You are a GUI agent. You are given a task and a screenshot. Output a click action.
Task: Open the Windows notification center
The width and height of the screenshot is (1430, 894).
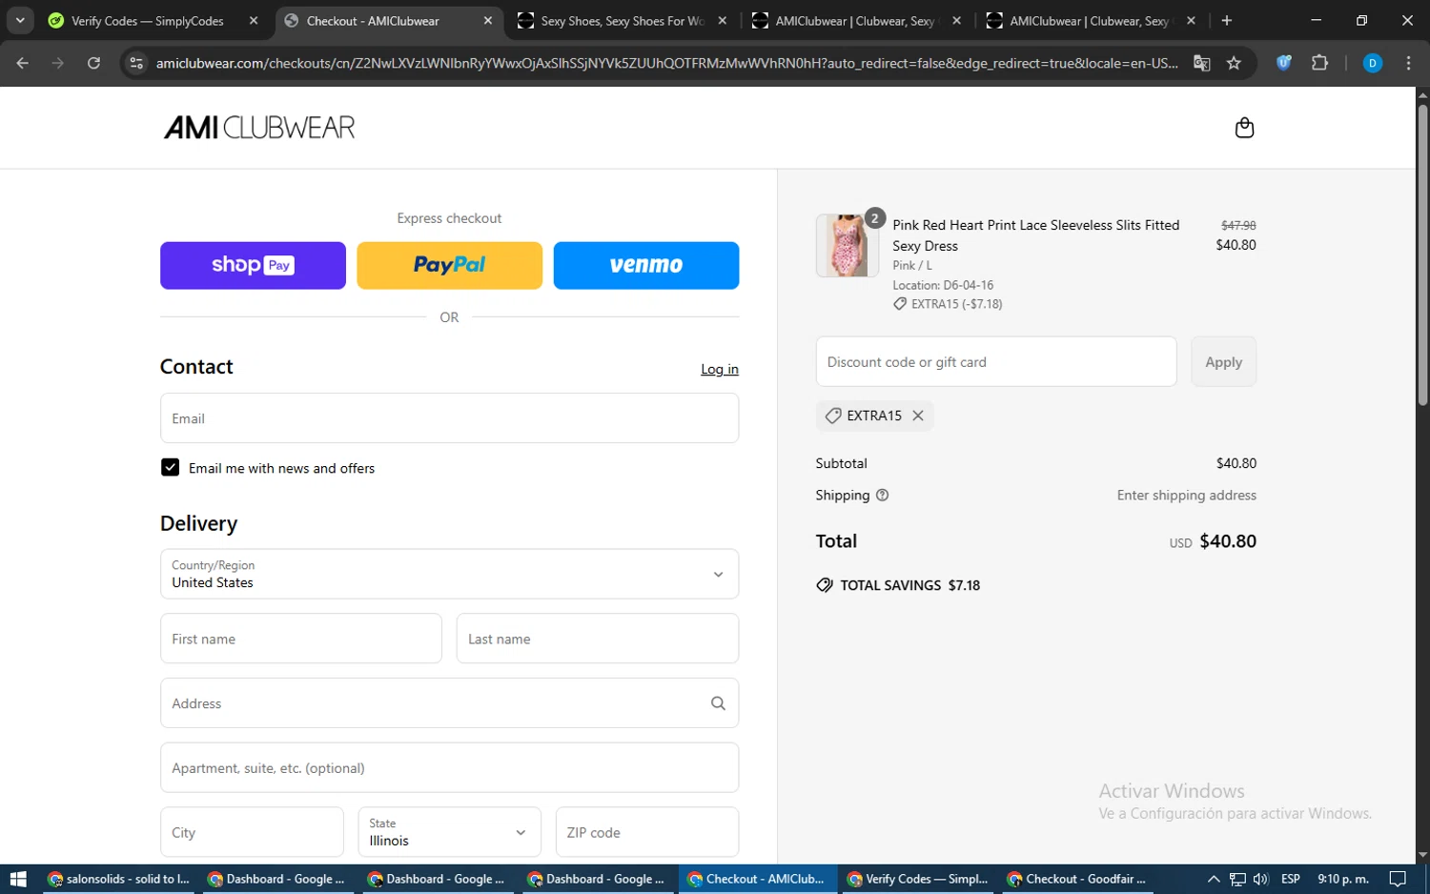pos(1398,879)
